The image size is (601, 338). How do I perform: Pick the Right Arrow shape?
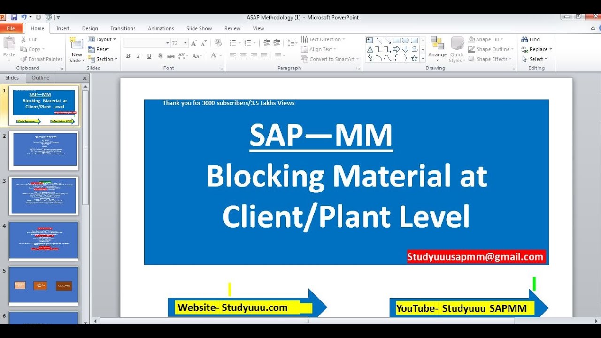[396, 49]
